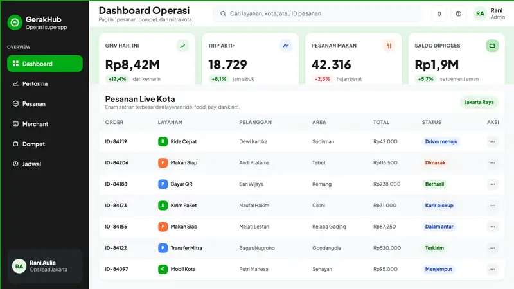Click Pesanan Makan fork icon

coord(389,46)
